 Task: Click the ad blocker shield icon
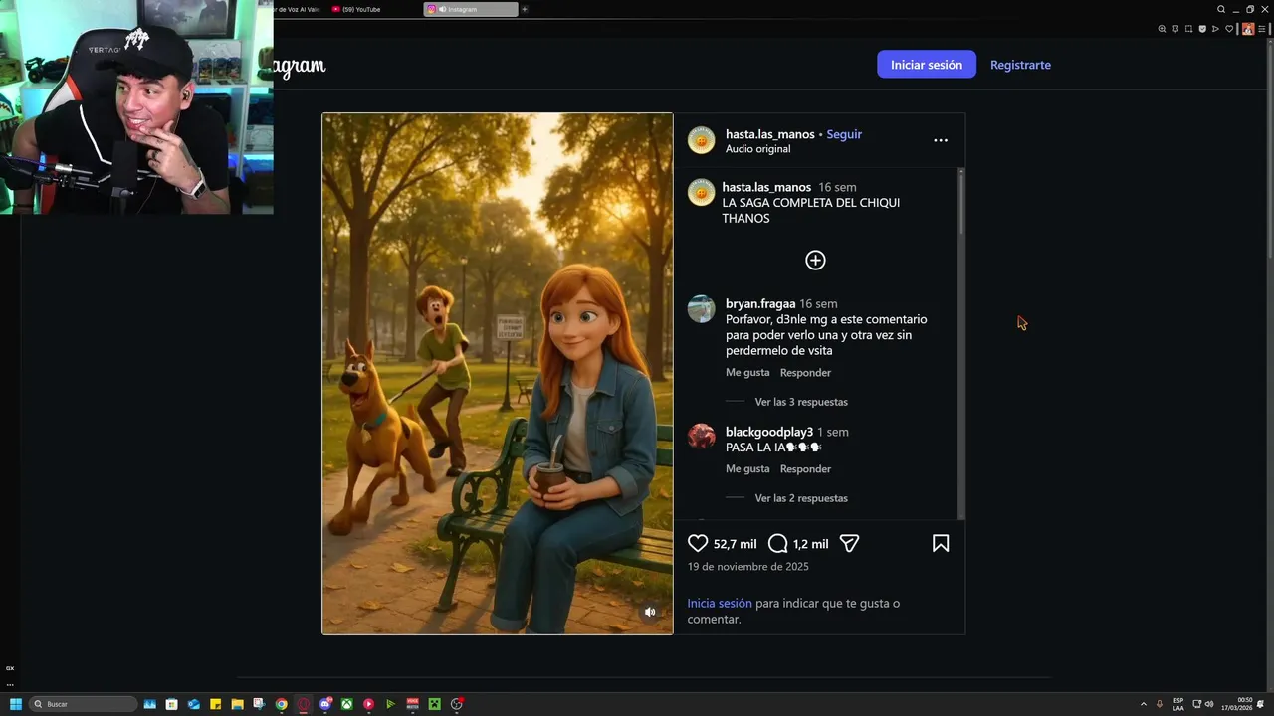coord(1202,29)
